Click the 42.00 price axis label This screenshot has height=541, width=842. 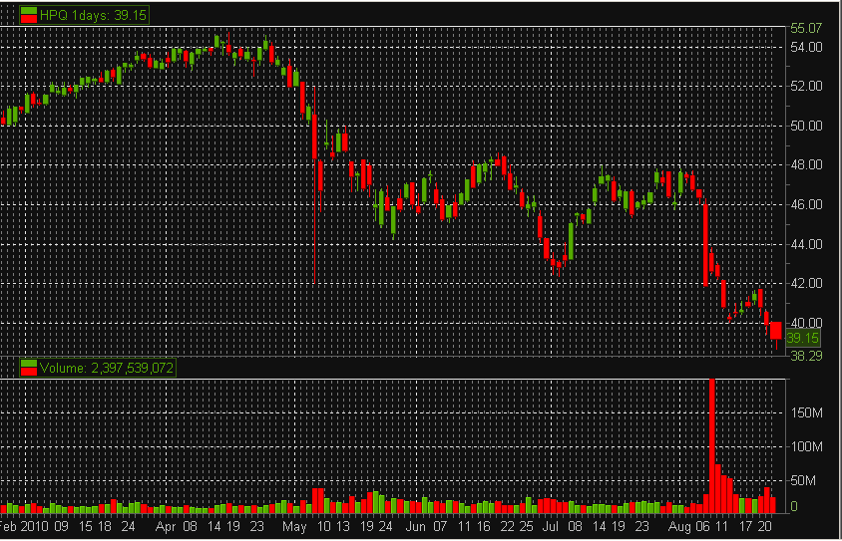pyautogui.click(x=806, y=283)
